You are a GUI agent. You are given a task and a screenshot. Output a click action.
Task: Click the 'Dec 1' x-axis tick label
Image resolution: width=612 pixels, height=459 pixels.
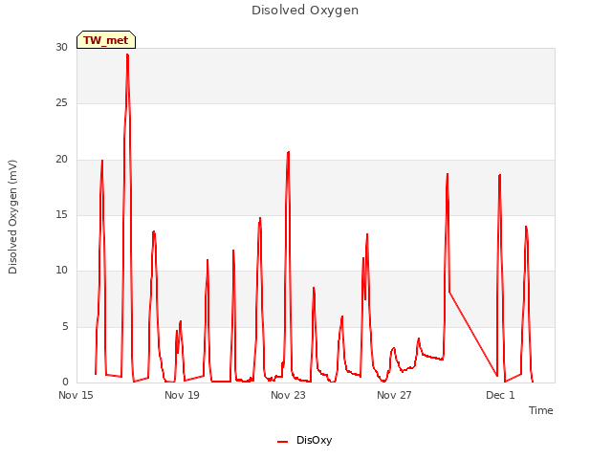click(x=500, y=395)
